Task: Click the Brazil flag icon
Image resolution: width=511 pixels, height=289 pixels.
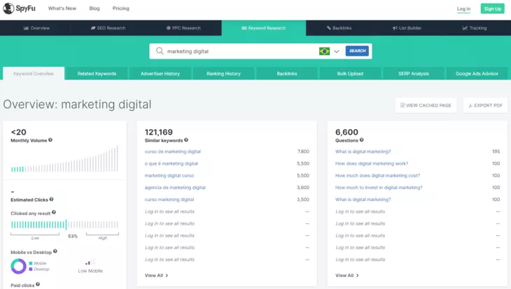Action: (324, 51)
